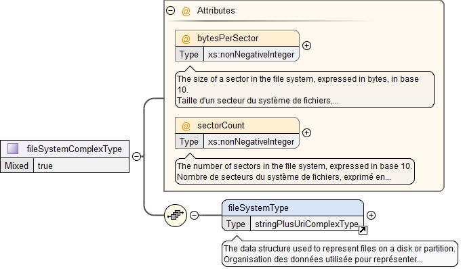Collapse the sequence compositor branch
The height and width of the screenshot is (269, 463).
click(x=194, y=215)
